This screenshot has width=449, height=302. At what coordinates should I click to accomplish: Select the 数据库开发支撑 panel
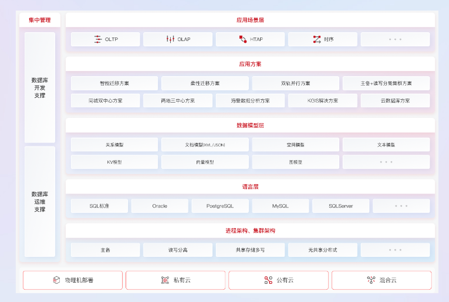pyautogui.click(x=40, y=87)
